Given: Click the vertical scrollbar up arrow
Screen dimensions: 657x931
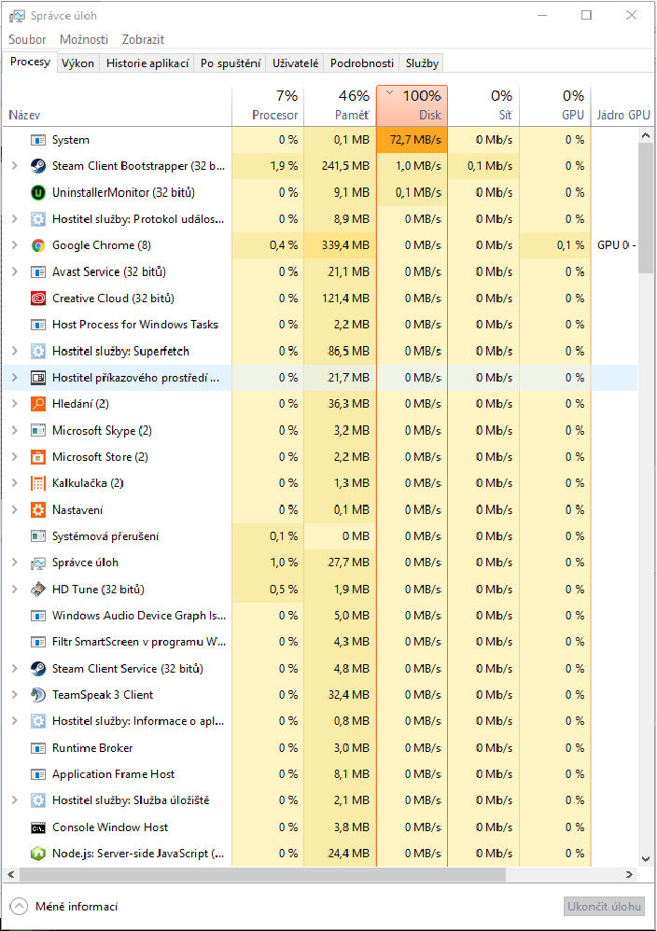Looking at the screenshot, I should tap(646, 135).
